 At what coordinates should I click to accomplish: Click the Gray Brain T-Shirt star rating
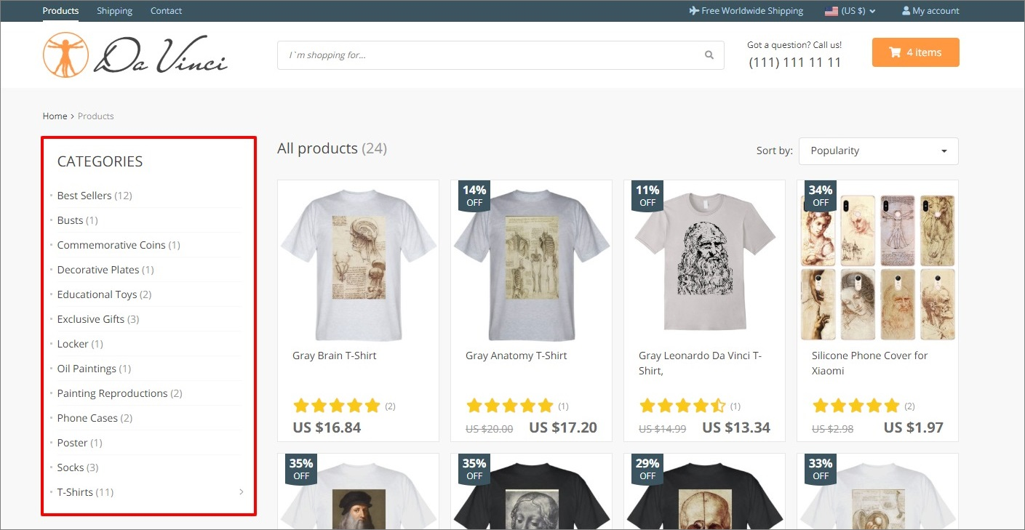click(337, 406)
